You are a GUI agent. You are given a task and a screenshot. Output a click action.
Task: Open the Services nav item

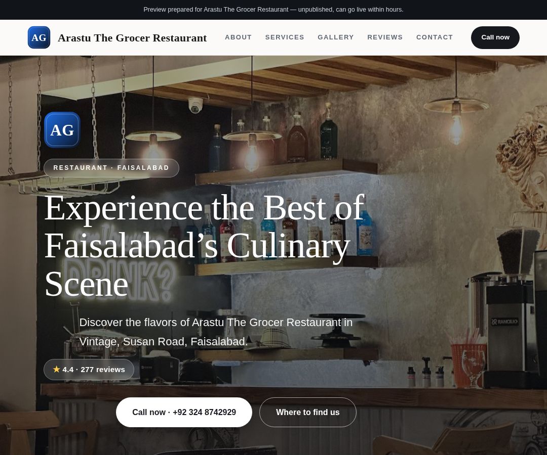pos(285,37)
